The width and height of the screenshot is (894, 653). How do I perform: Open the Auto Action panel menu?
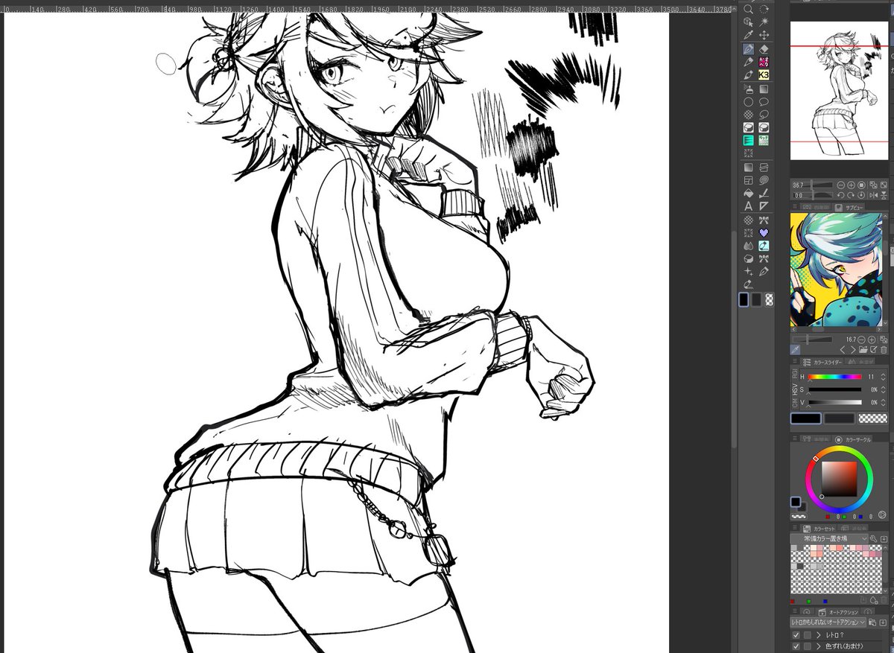pos(795,611)
